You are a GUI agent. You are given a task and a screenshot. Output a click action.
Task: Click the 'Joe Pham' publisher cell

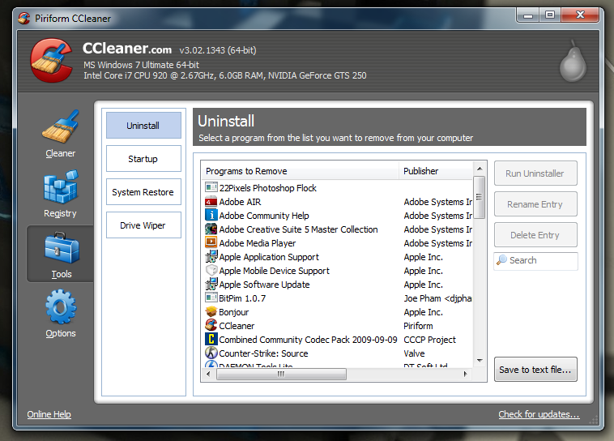437,298
